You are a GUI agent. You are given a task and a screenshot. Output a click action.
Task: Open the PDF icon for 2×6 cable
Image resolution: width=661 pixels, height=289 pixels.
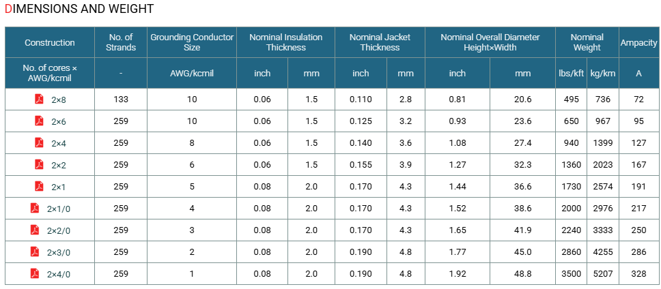coord(39,121)
